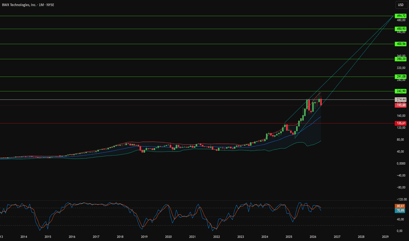
Task: Click the blue 70,85 oscillator value label
Action: click(x=400, y=210)
